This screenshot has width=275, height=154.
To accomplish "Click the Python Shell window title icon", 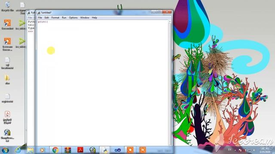I will 29,12.
